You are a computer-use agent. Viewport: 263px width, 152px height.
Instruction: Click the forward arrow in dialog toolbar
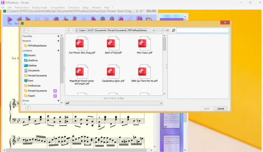tap(36, 30)
